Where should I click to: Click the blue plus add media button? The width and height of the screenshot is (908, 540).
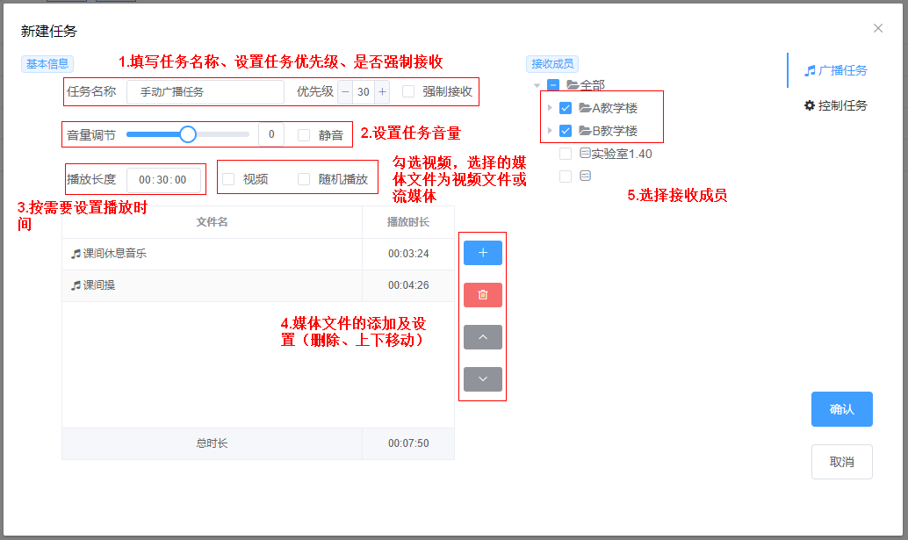tap(482, 253)
